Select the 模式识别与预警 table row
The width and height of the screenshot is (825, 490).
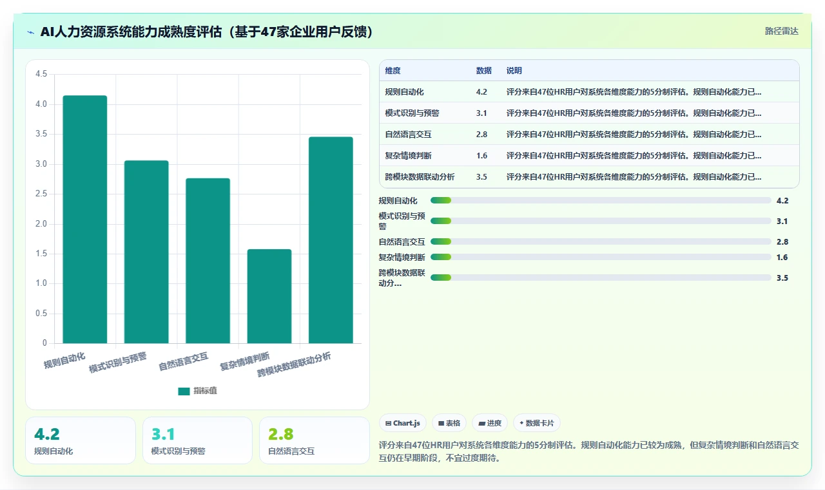(x=589, y=113)
